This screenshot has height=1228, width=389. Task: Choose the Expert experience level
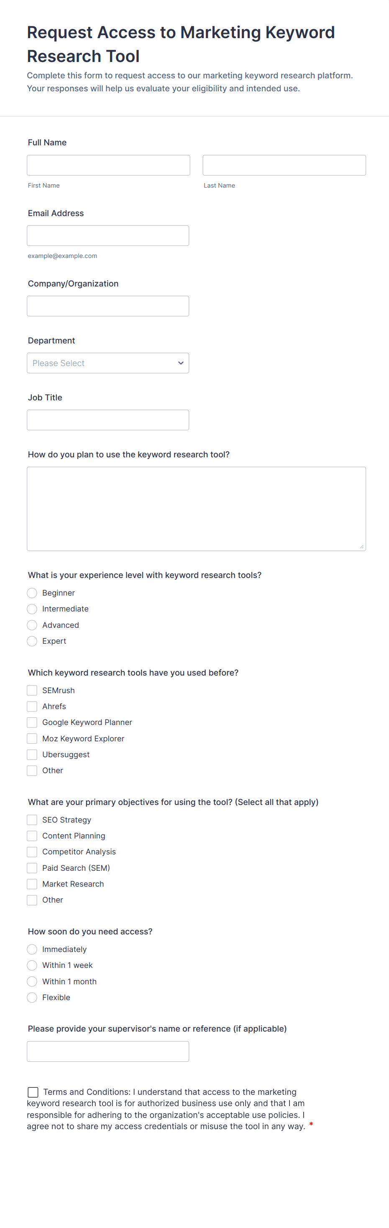pyautogui.click(x=32, y=641)
